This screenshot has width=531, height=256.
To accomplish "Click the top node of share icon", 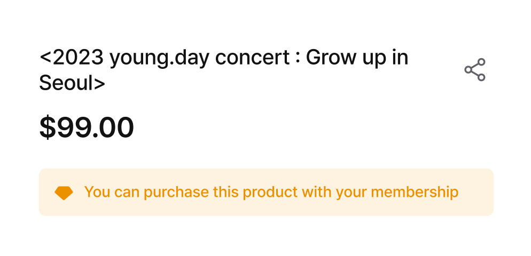I will click(x=481, y=62).
